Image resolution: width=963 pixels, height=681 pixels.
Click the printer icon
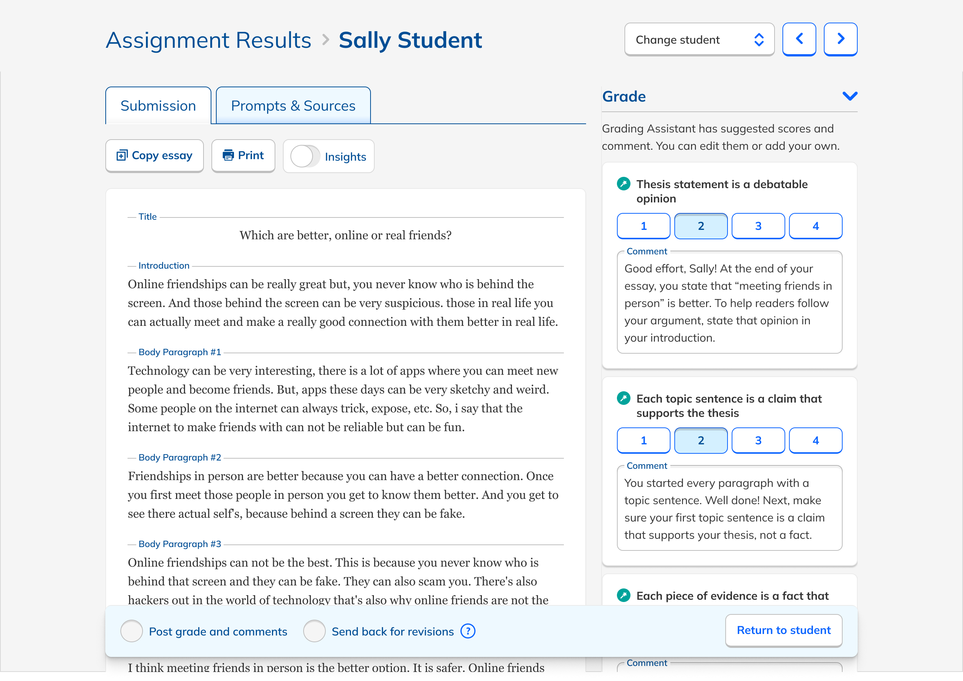pyautogui.click(x=228, y=156)
